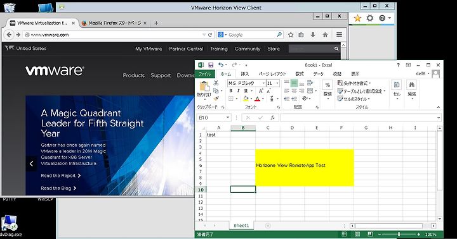
Task: Save the Excel workbook via quick access icon
Action: coord(211,65)
